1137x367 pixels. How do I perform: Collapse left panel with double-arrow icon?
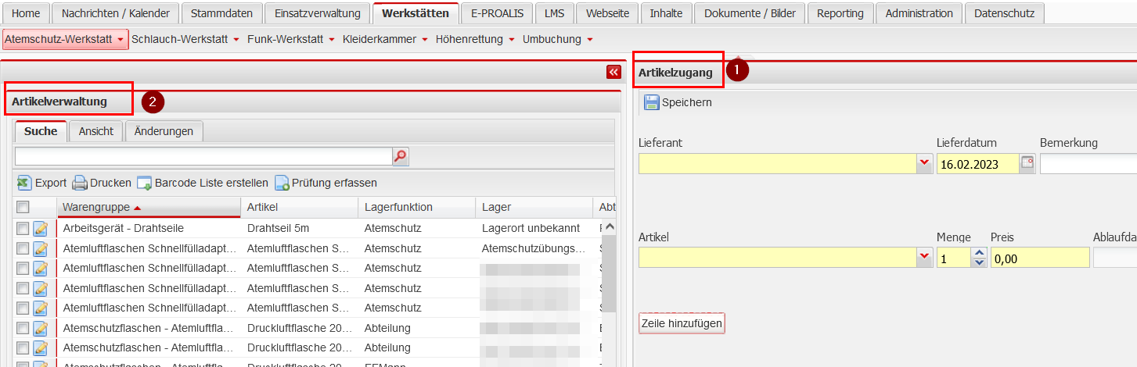click(x=613, y=72)
